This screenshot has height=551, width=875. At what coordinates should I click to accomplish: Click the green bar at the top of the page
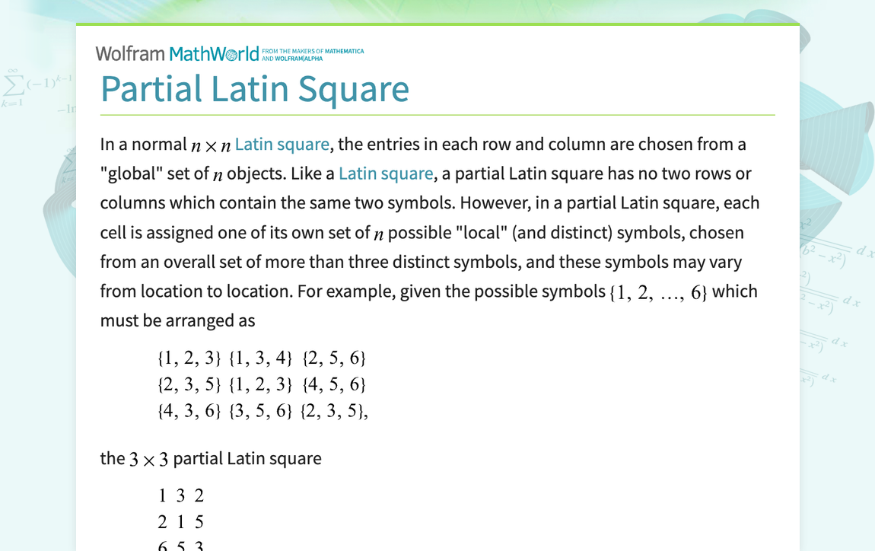pyautogui.click(x=437, y=23)
